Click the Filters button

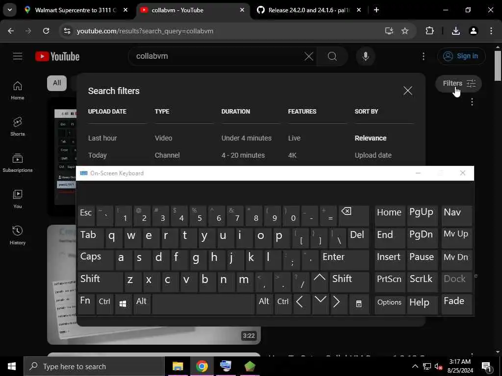(458, 83)
